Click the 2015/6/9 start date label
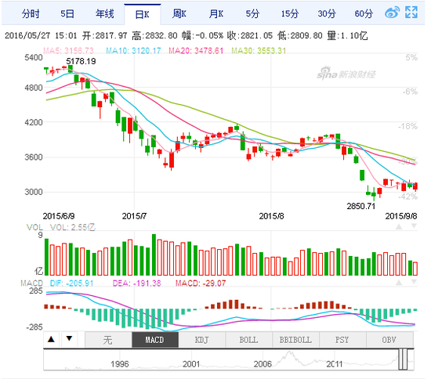This screenshot has height=379, width=431. point(59,216)
